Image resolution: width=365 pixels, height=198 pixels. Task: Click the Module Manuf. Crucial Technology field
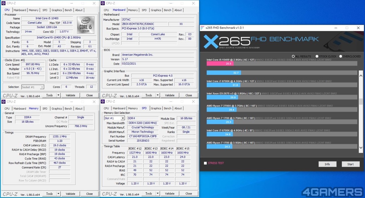[x=143, y=127]
